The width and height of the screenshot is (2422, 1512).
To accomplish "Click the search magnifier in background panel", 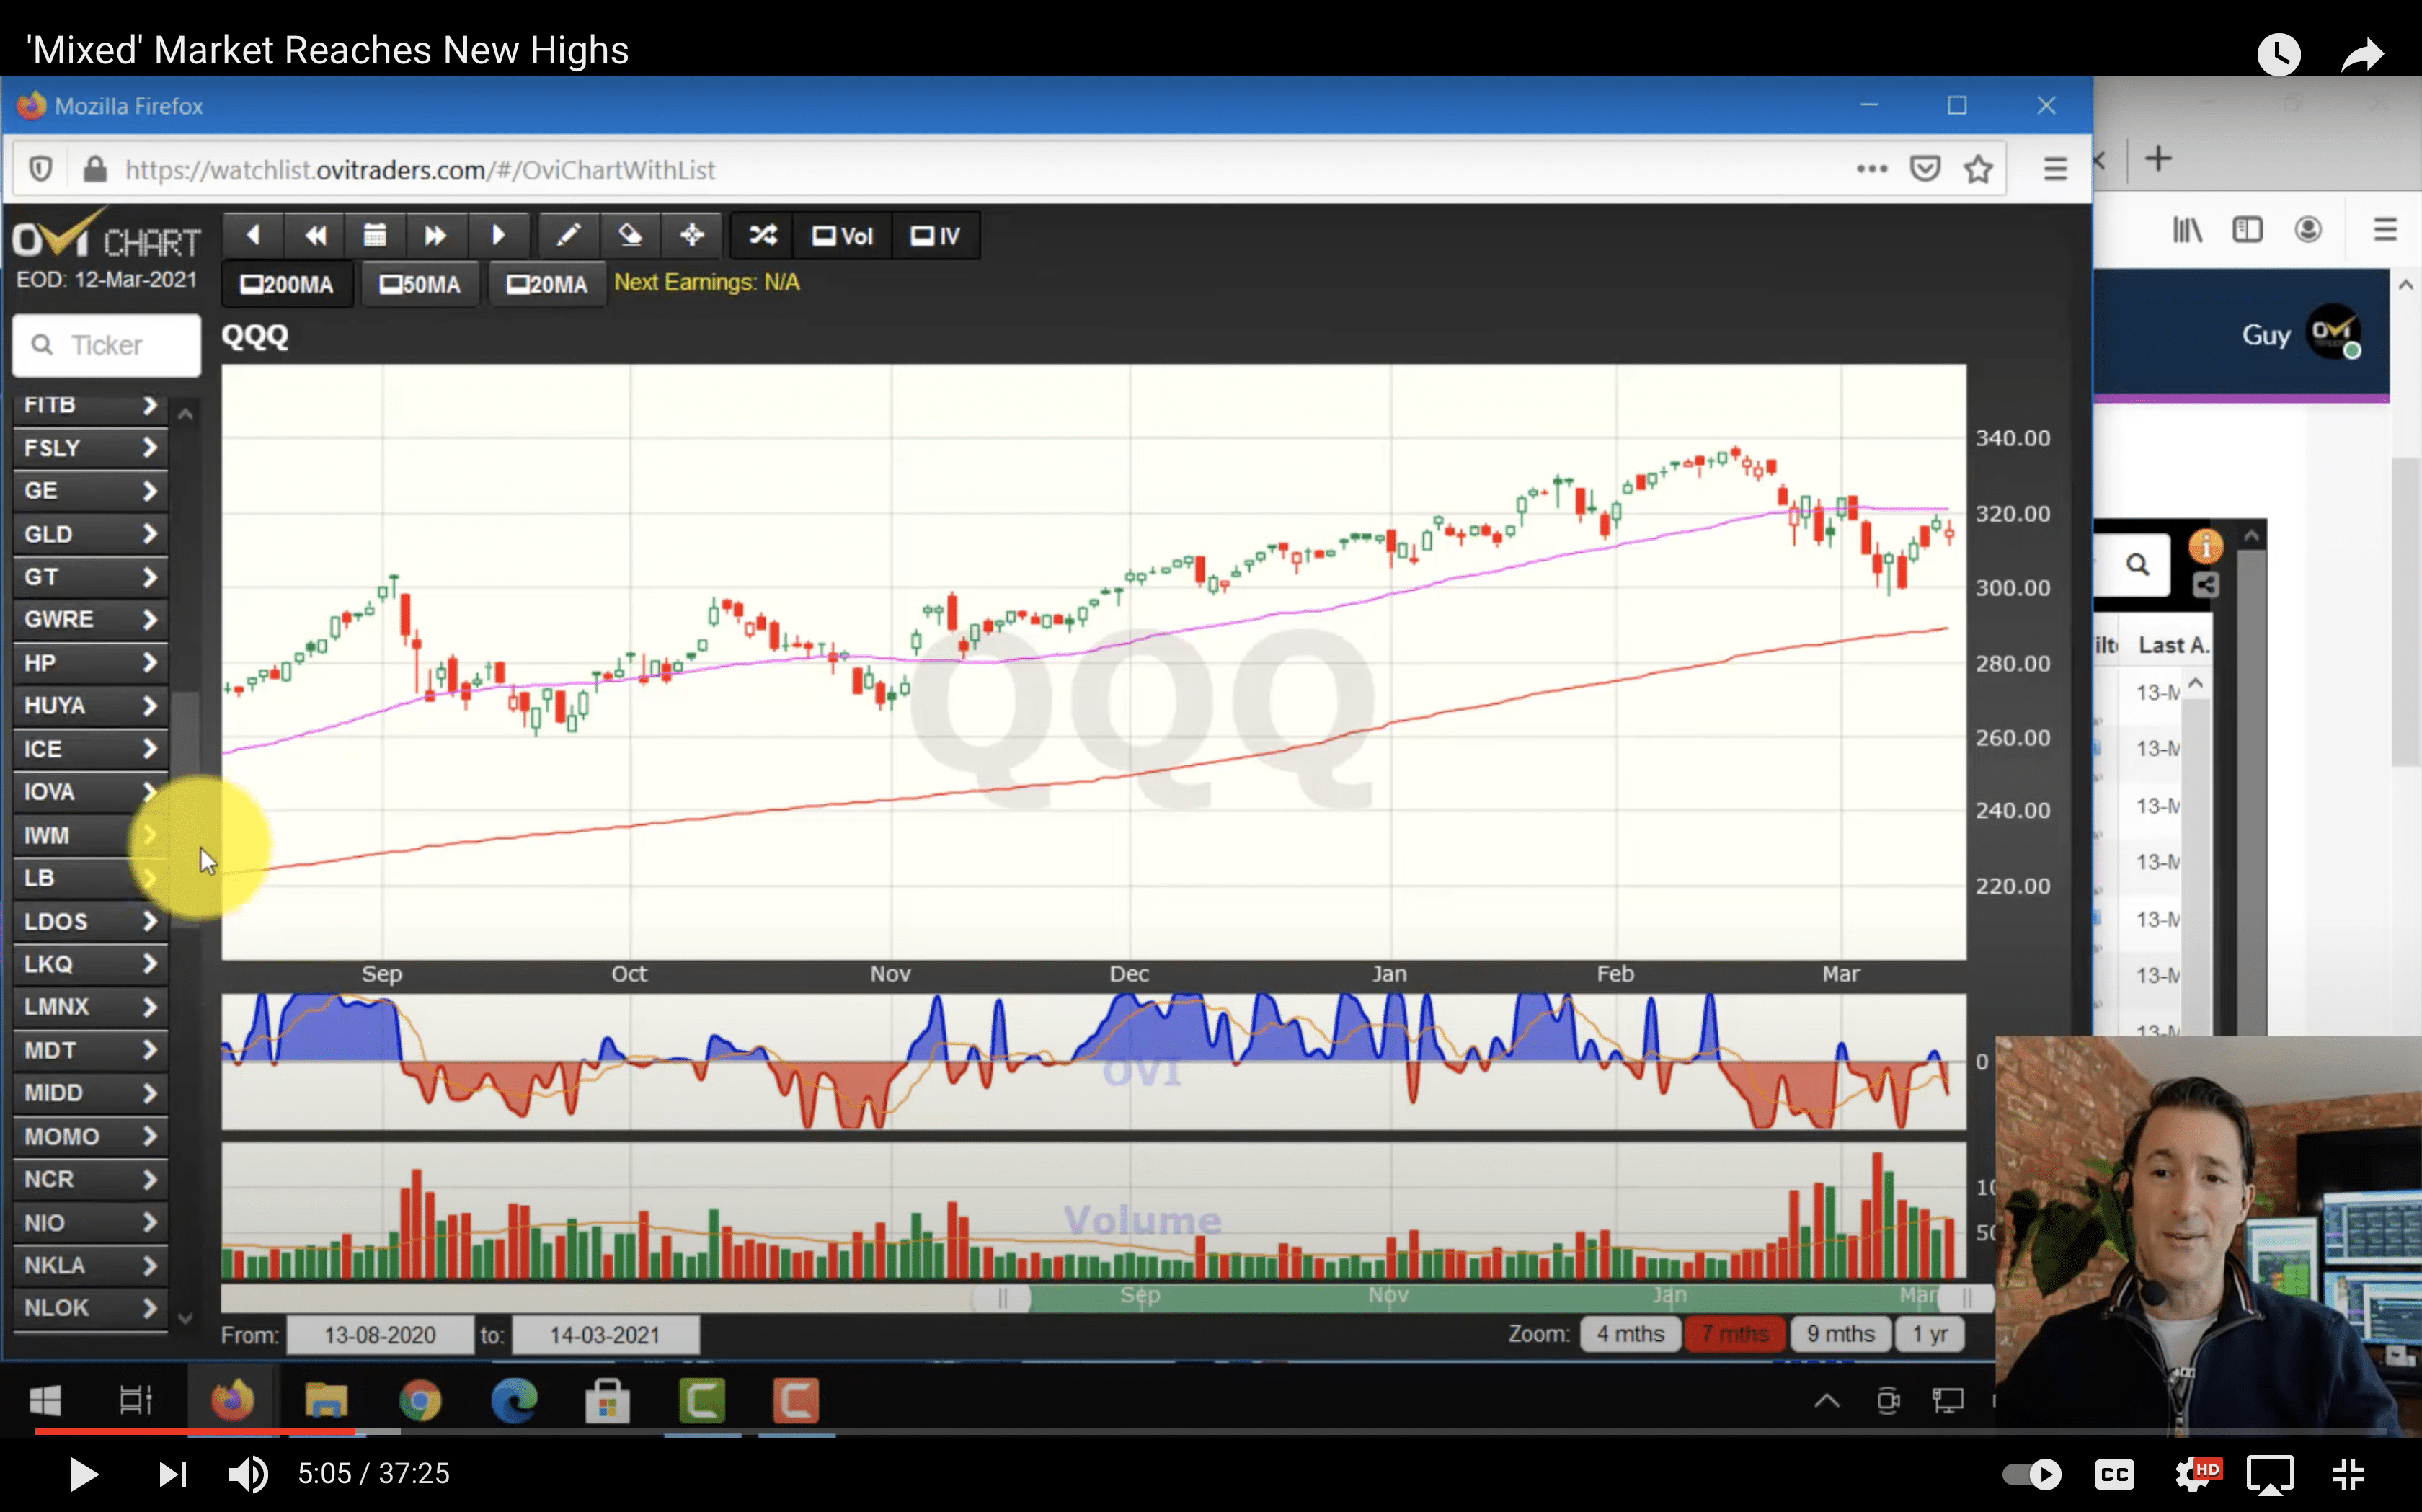I will 2138,565.
